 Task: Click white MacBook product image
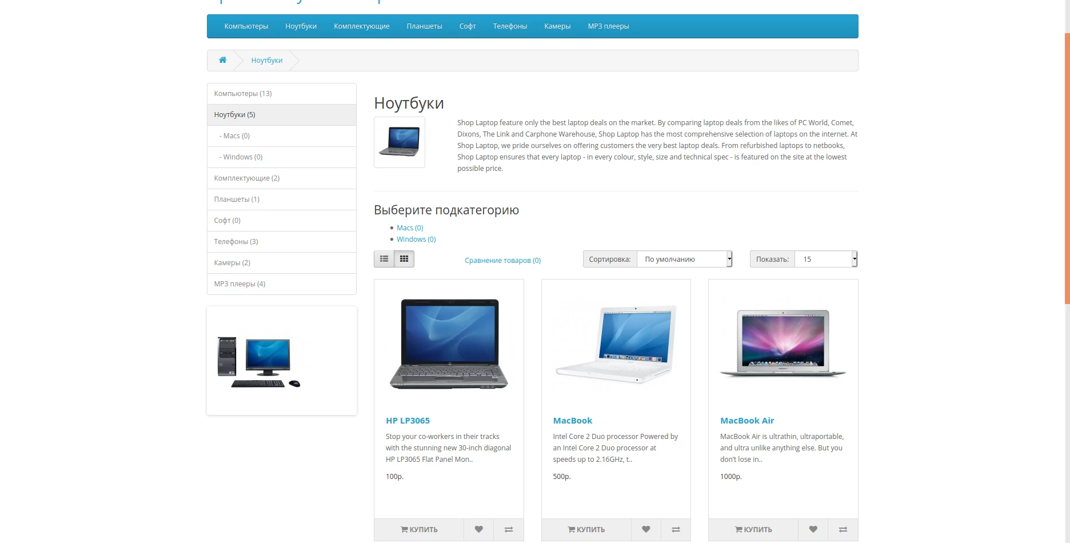click(x=616, y=344)
